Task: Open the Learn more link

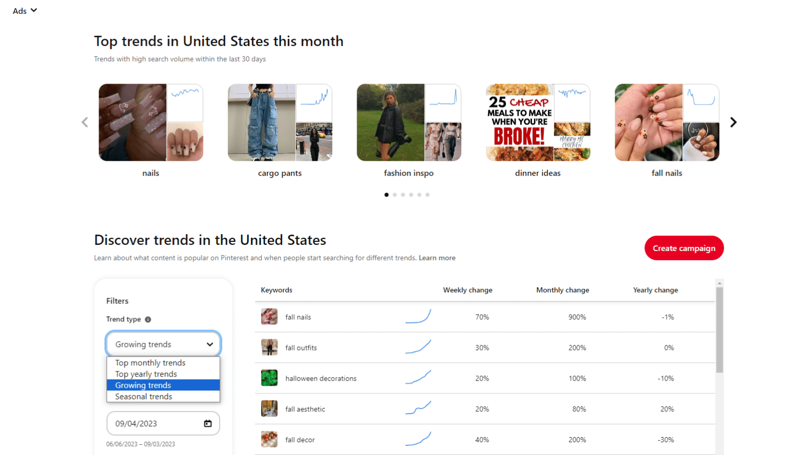Action: coord(437,258)
